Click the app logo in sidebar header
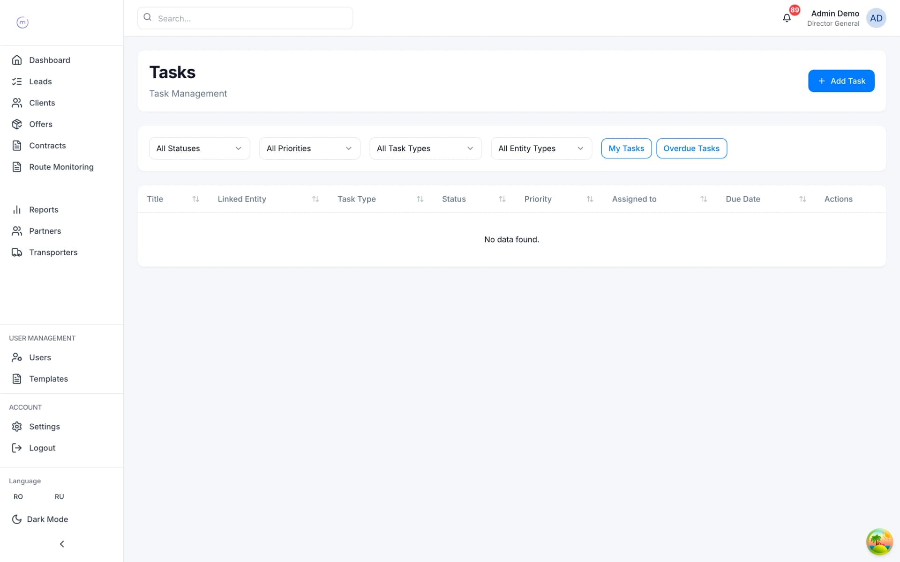 click(x=22, y=22)
